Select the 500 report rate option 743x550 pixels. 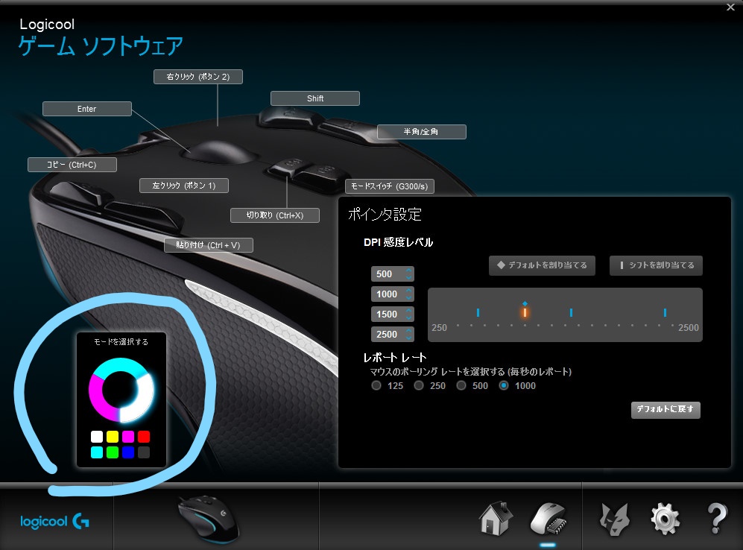(x=461, y=385)
